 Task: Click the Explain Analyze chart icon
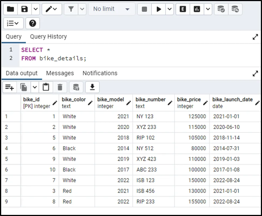197,9
